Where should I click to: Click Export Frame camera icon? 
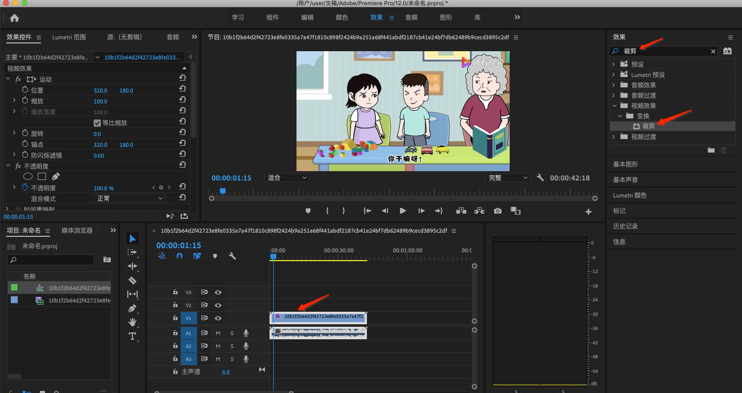point(497,211)
